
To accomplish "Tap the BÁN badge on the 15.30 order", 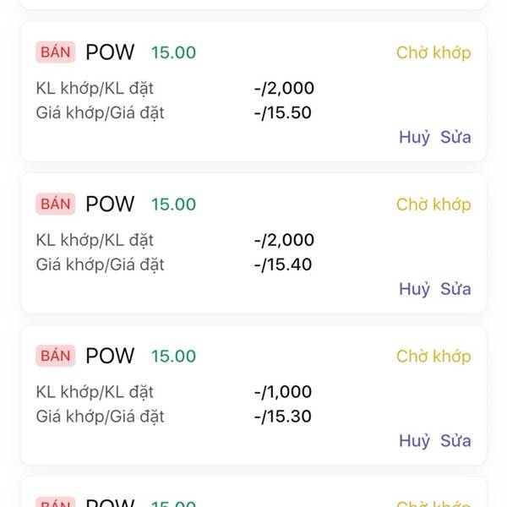I will [x=56, y=356].
